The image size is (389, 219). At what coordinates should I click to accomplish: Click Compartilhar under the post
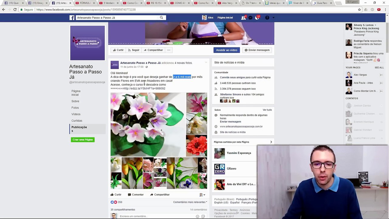point(160,195)
